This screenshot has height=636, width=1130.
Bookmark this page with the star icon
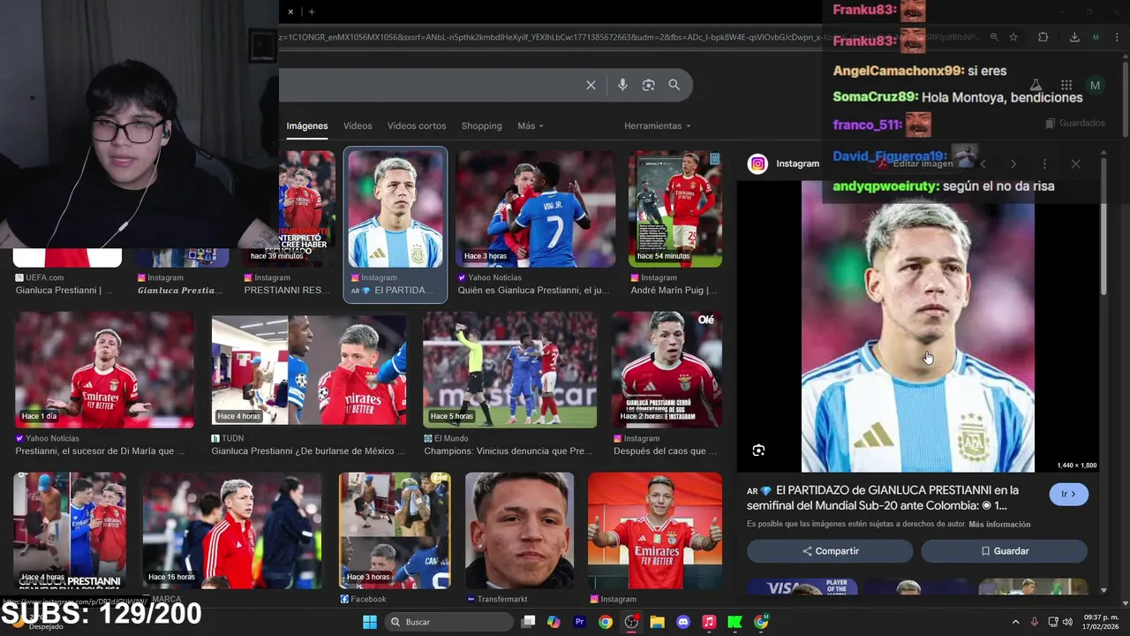1013,37
